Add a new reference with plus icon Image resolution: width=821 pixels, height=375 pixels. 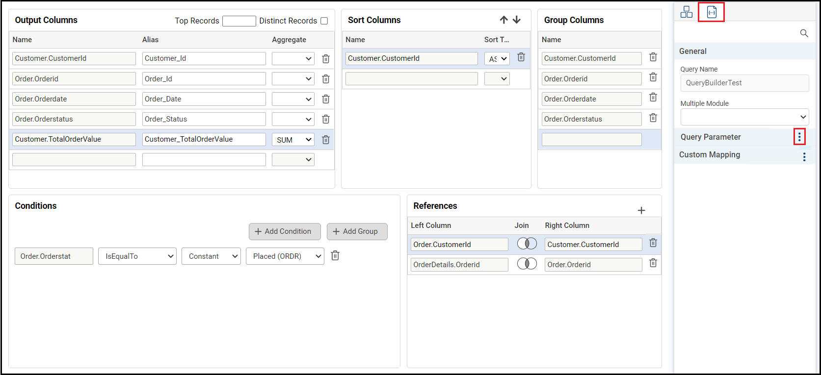pos(641,210)
